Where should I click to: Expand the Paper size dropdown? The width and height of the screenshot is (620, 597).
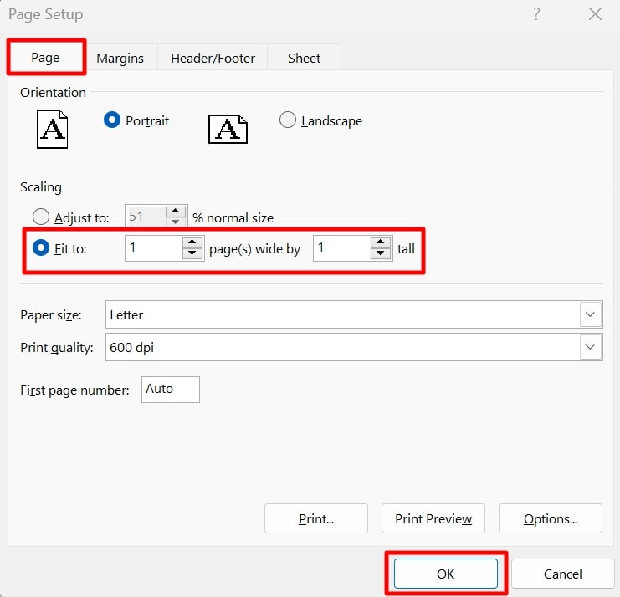point(591,315)
